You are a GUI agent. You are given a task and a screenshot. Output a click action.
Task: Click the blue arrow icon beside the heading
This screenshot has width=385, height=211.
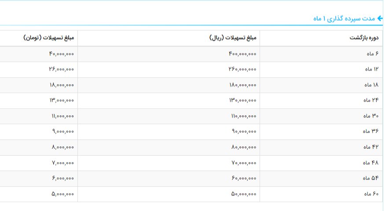(x=380, y=18)
